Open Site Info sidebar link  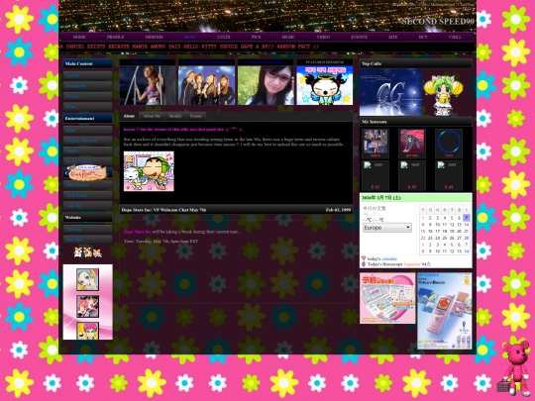[88, 240]
